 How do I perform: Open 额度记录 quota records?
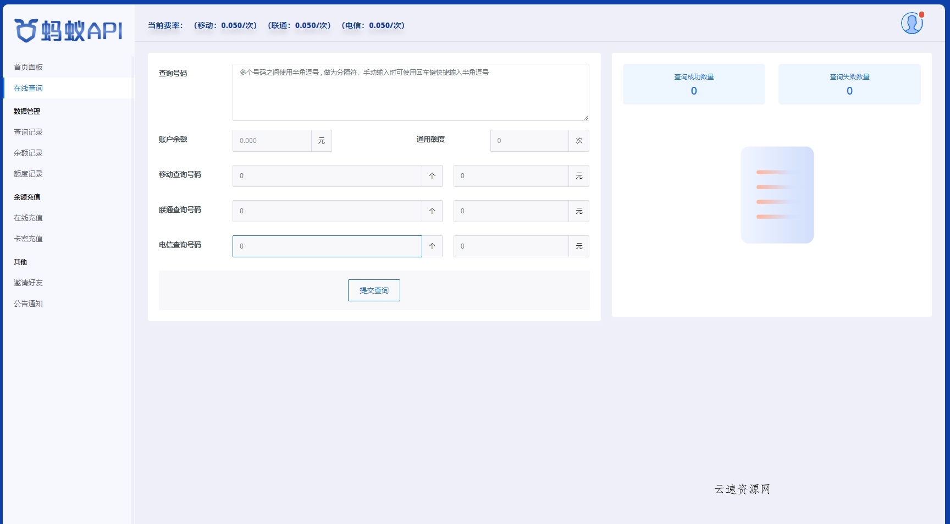click(28, 174)
